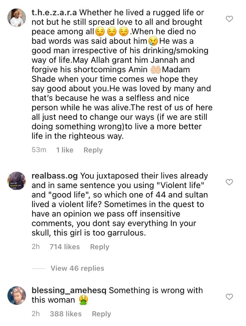Click the 53m timestamp
Image resolution: width=246 pixels, height=326 pixels.
[x=39, y=150]
